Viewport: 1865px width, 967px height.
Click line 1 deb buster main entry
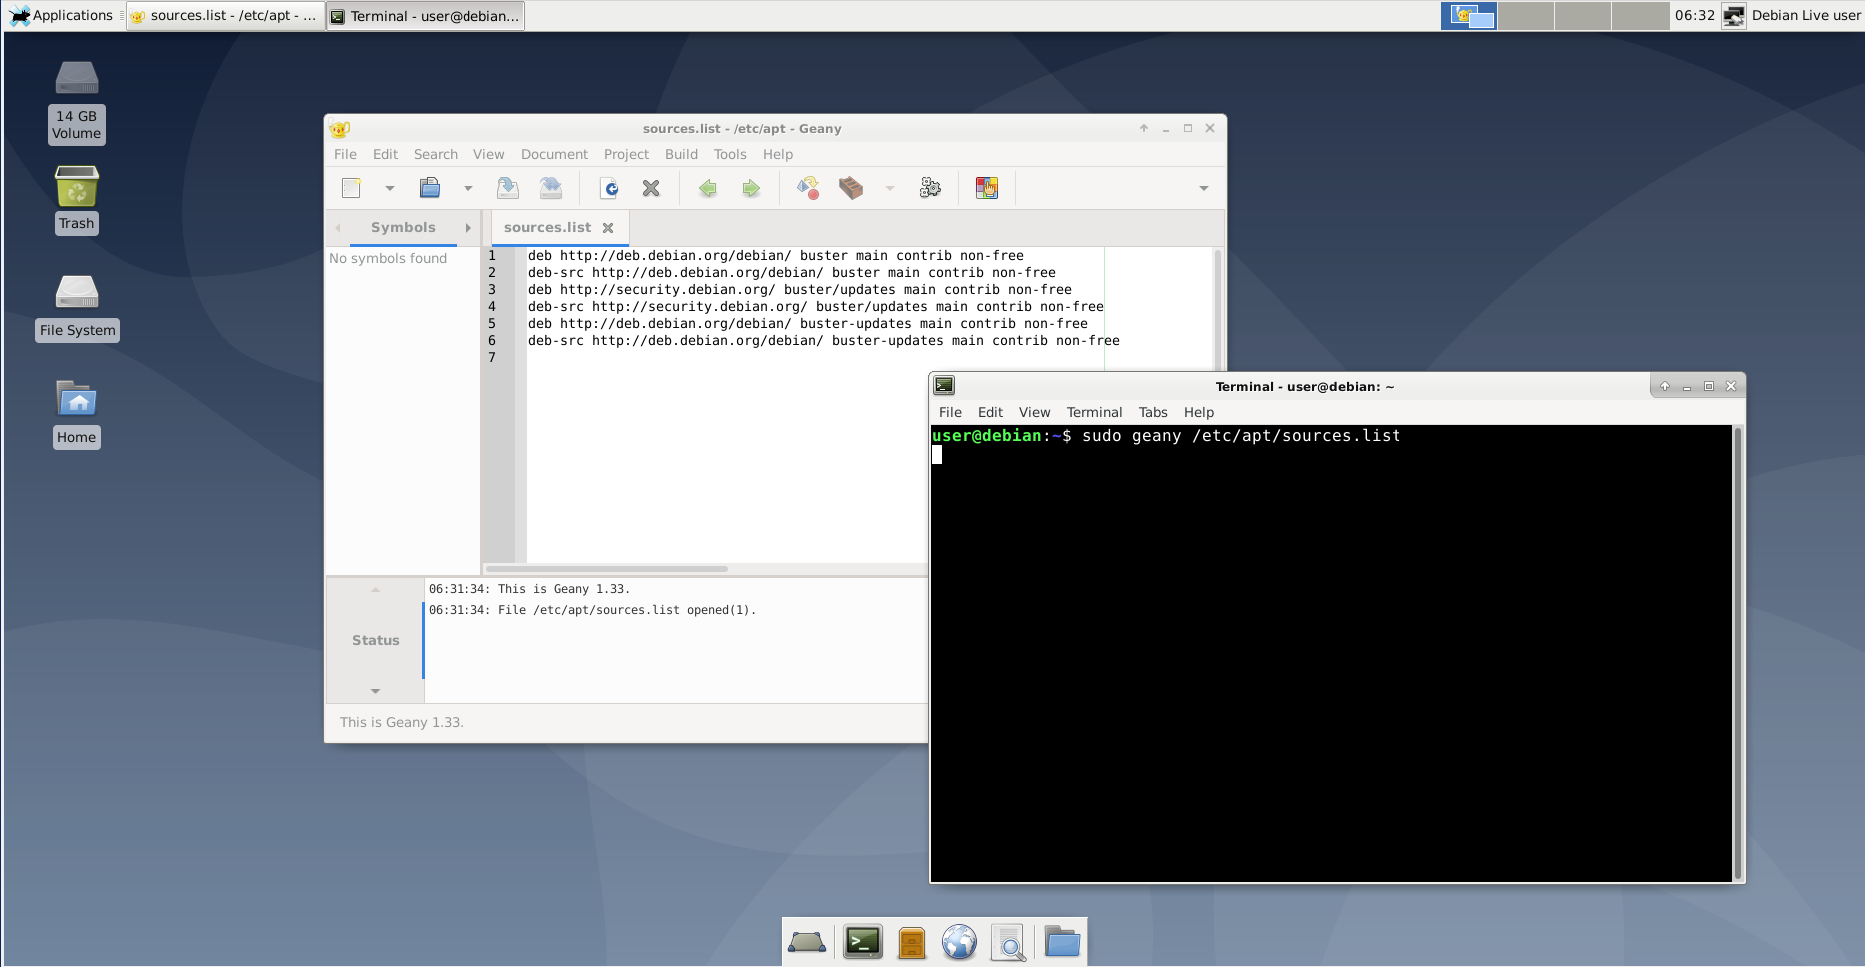click(776, 256)
